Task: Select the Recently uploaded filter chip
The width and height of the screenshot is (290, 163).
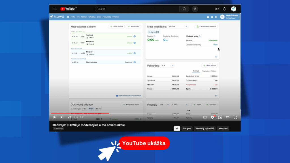Action: (204, 128)
